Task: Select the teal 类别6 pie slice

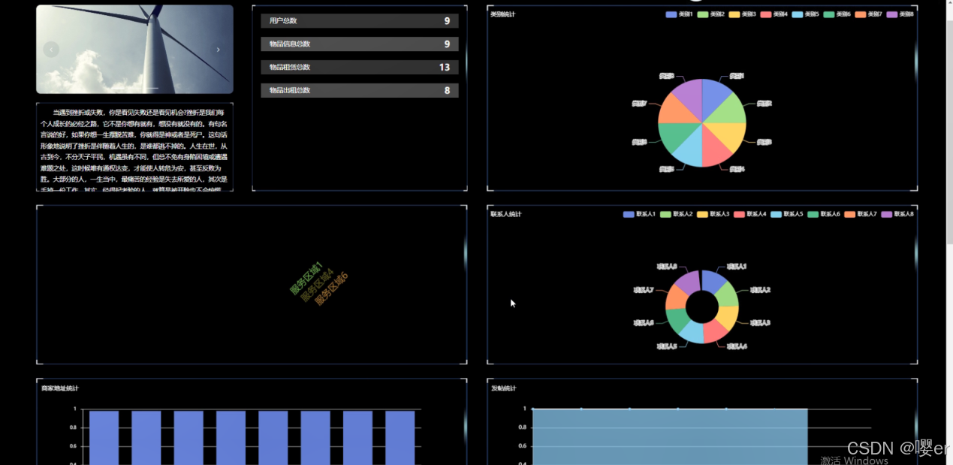Action: pos(675,134)
